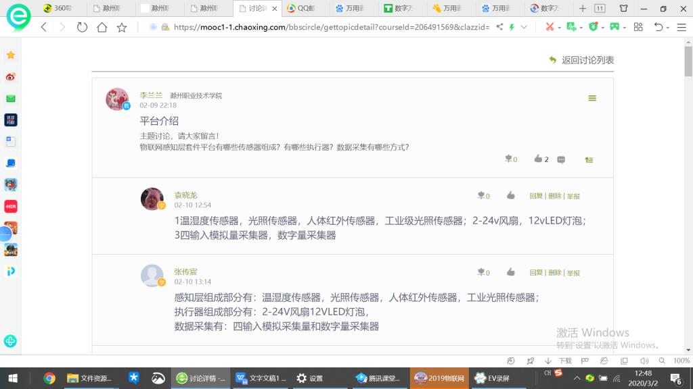Image resolution: width=693 pixels, height=389 pixels.
Task: Click the thumbs-up icon on 李兰兰's post
Action: [x=538, y=159]
